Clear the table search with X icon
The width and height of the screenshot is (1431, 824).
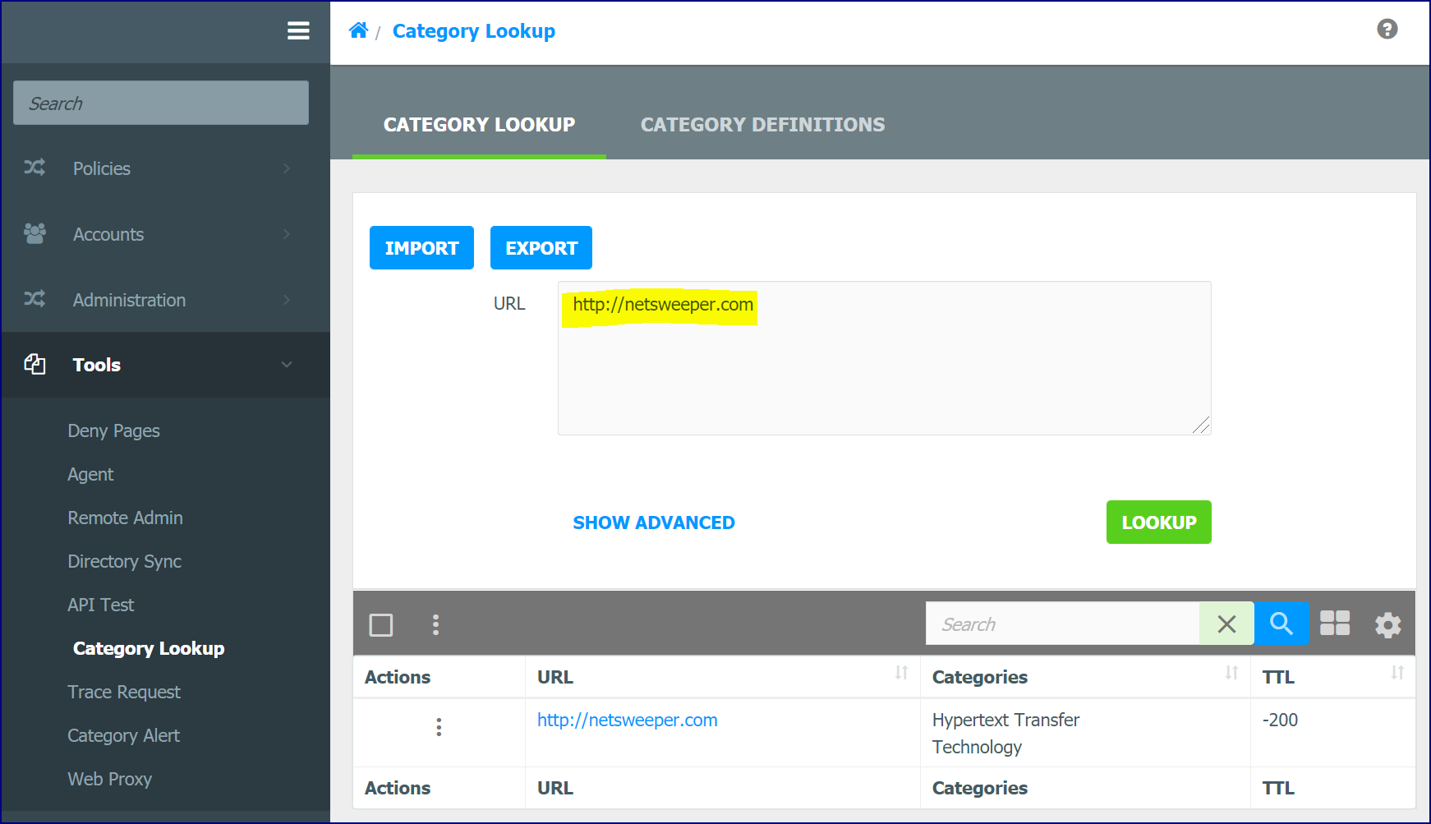(1226, 624)
